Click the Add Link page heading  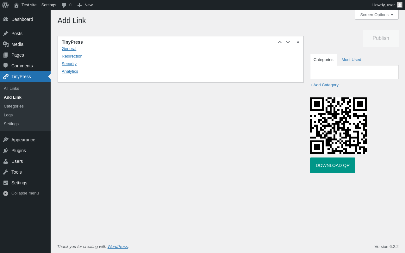point(72,21)
